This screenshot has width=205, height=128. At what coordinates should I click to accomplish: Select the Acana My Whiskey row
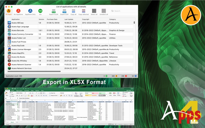click(x=19, y=61)
